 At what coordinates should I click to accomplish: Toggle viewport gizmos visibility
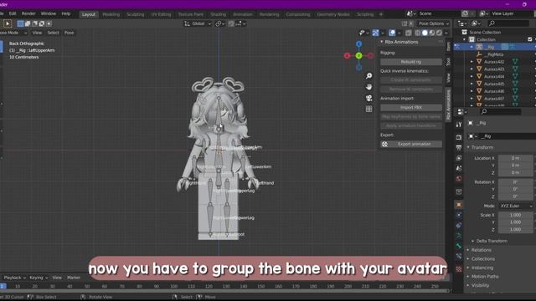[376, 33]
